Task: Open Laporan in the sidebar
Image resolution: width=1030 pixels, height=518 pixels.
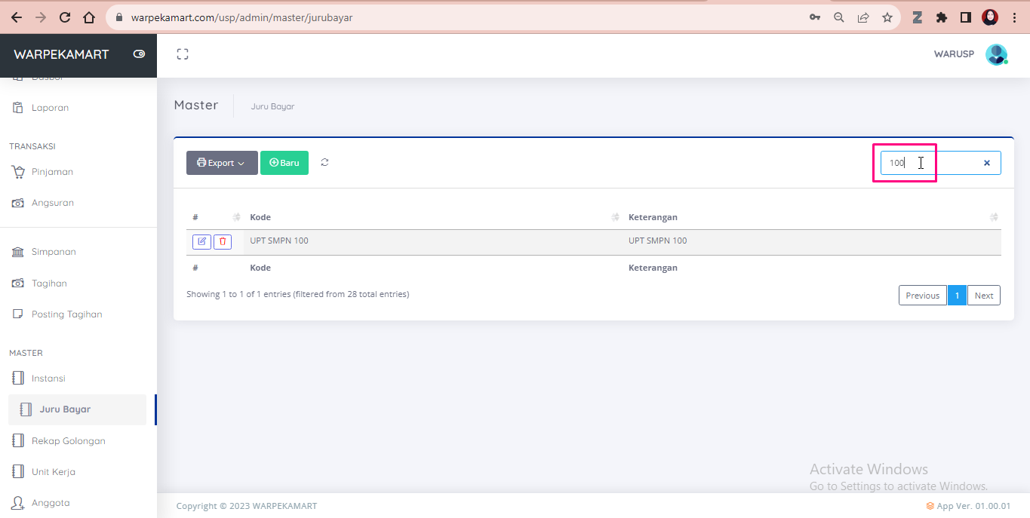Action: [50, 108]
